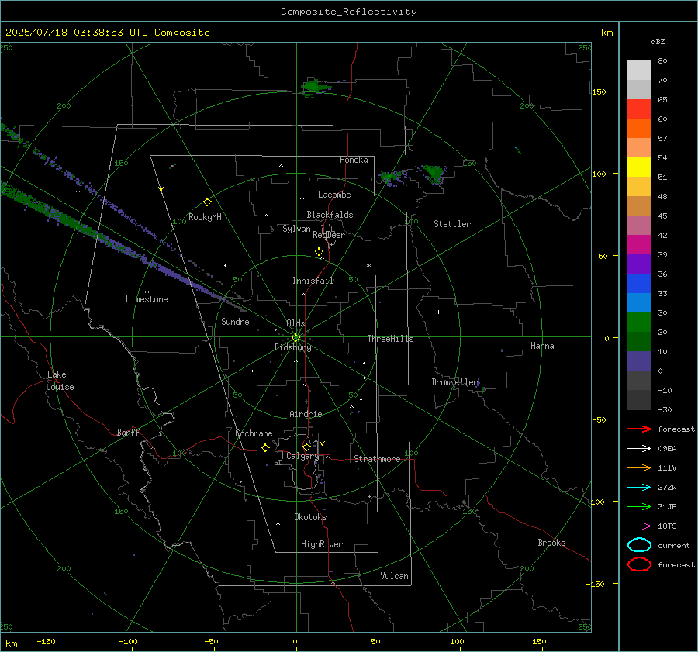Click the Composite_Reflectivity title
The image size is (698, 652).
click(x=349, y=12)
